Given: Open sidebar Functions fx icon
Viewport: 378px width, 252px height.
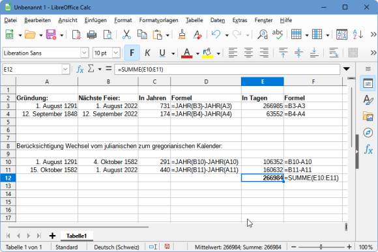Looking at the screenshot, I should [x=368, y=149].
